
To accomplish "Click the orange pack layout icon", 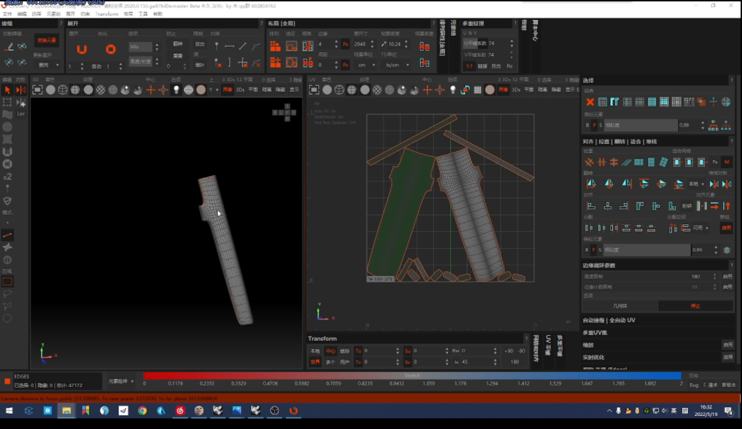I will pyautogui.click(x=275, y=46).
